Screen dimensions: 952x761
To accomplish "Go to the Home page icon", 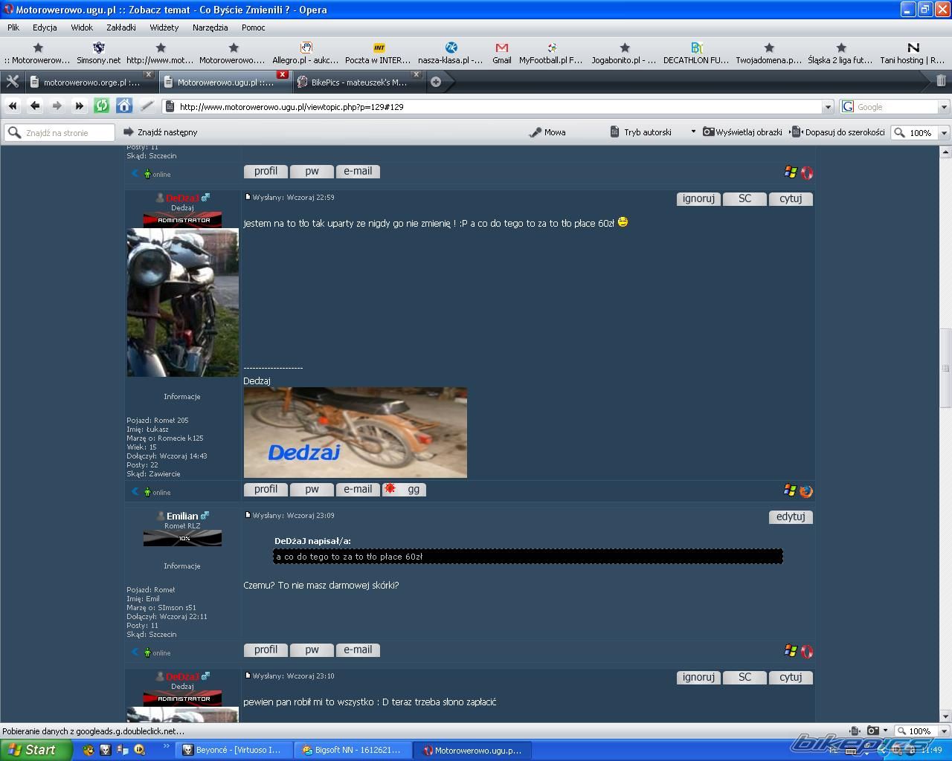I will click(124, 106).
